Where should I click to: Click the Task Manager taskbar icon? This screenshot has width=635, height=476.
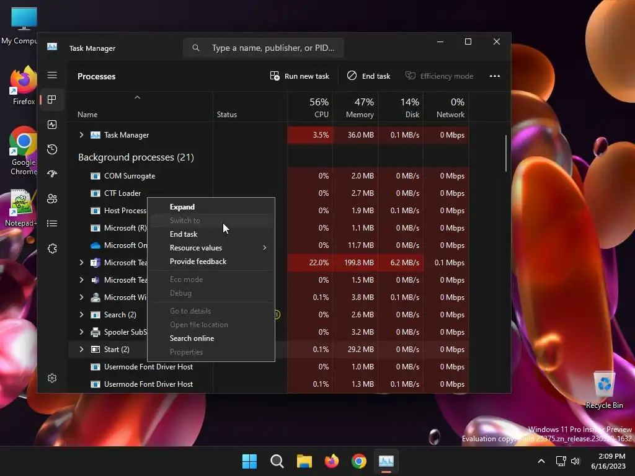(386, 461)
